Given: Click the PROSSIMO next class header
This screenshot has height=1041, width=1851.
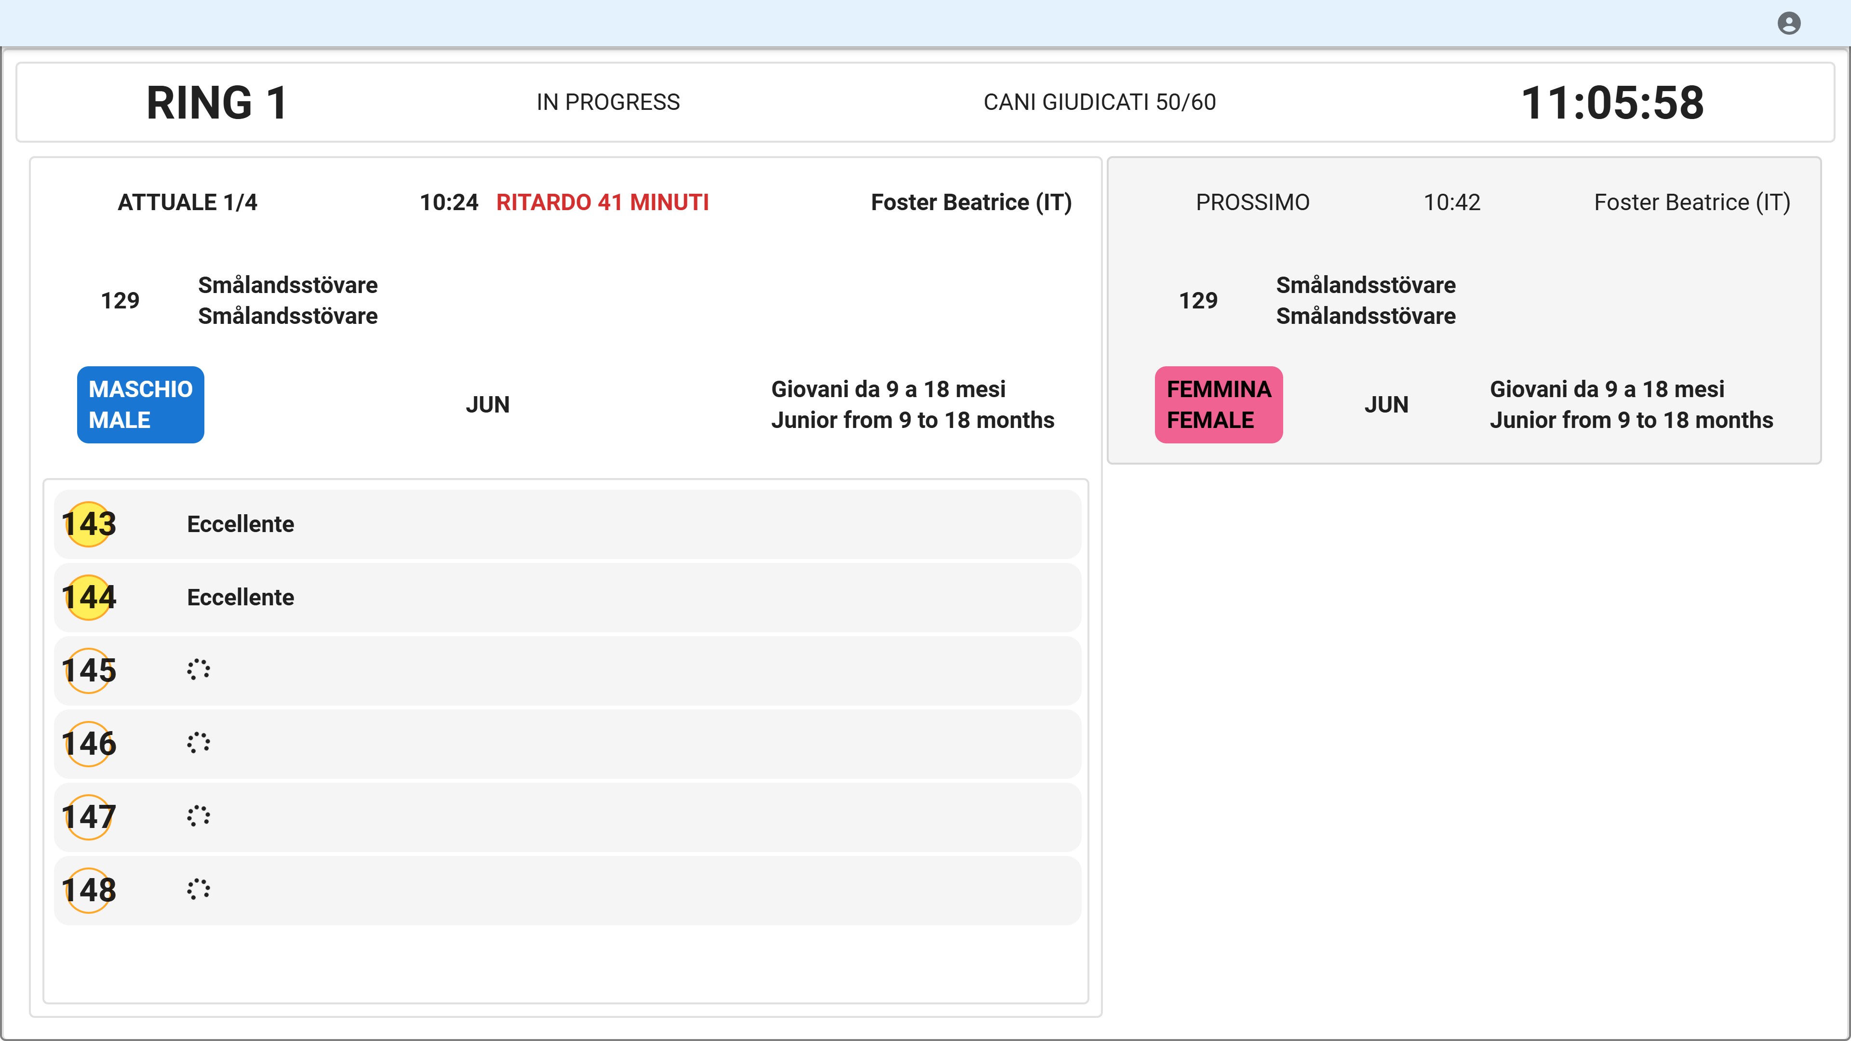Looking at the screenshot, I should click(x=1252, y=202).
